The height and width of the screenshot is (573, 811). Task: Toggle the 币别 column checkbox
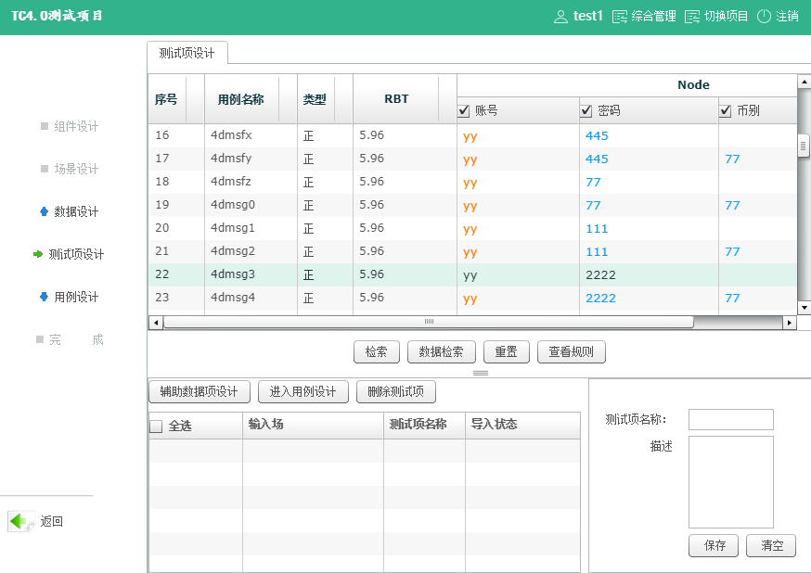click(x=725, y=110)
